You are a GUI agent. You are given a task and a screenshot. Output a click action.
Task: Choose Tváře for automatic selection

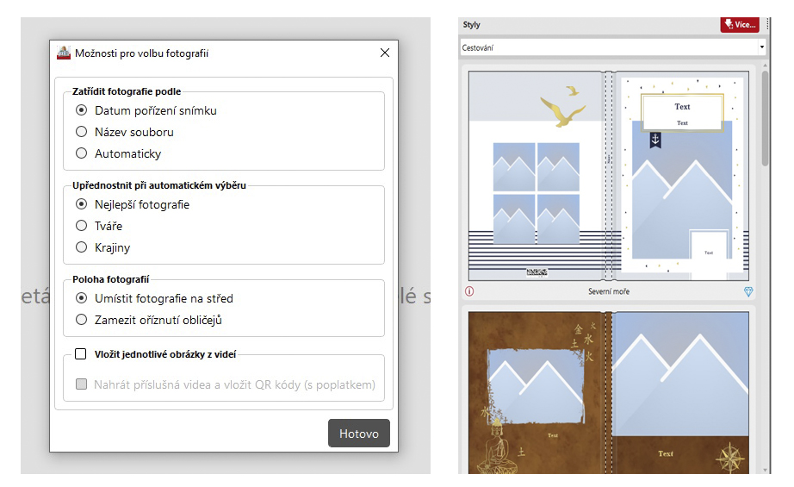point(82,226)
